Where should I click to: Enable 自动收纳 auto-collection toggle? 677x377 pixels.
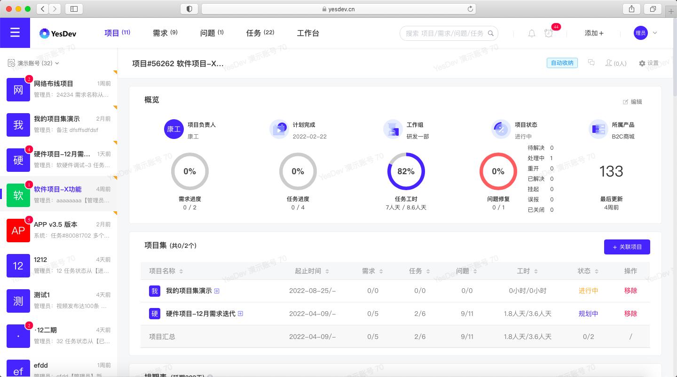562,62
